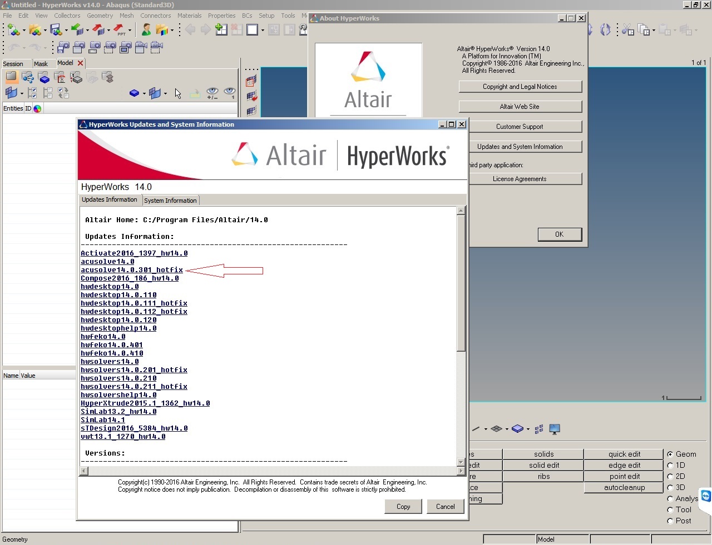Image resolution: width=712 pixels, height=545 pixels.
Task: Select the Component View blue block icon
Action: 44,77
